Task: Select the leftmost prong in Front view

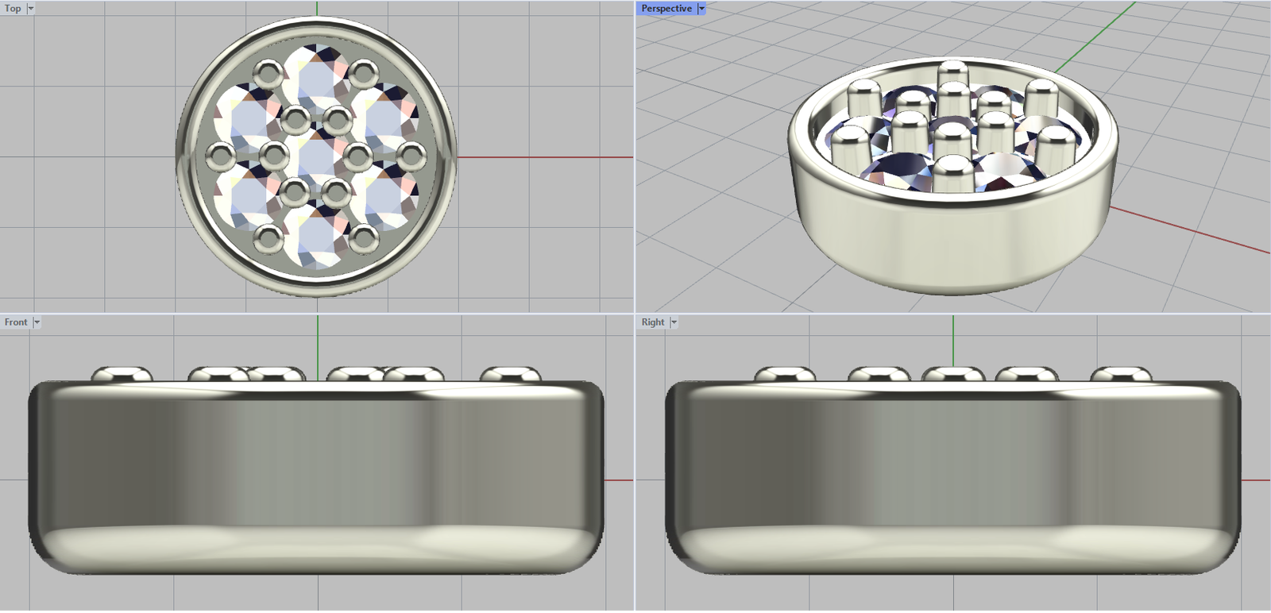Action: (122, 375)
